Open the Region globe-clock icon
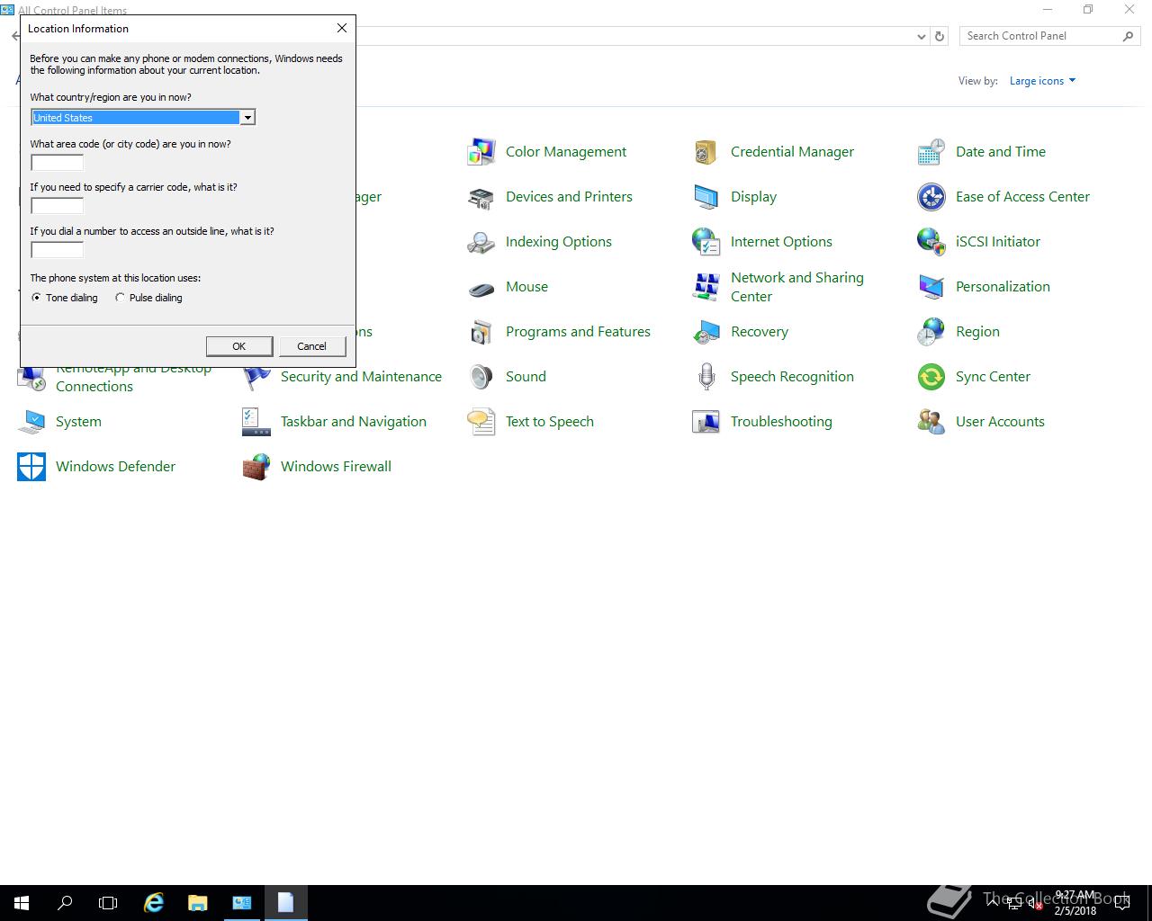The height and width of the screenshot is (921, 1152). pyautogui.click(x=931, y=332)
